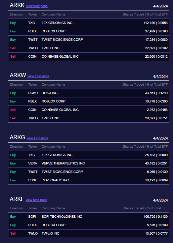
Task: Select RBLX ticker in ARKF table
Action: coord(33,225)
